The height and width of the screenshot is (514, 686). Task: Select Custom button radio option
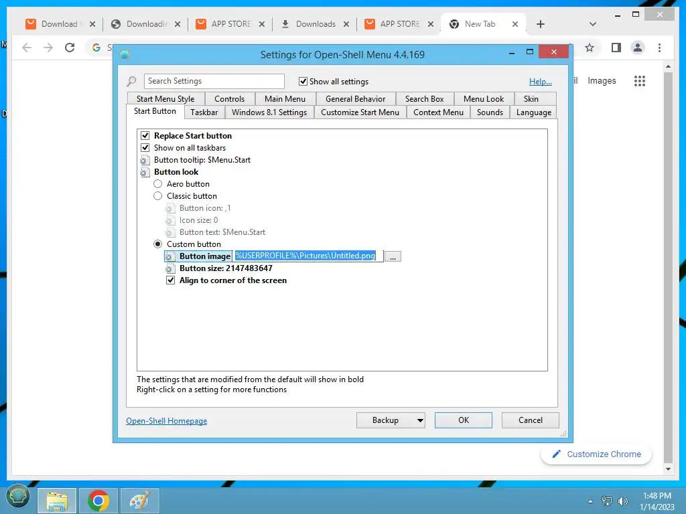click(x=158, y=244)
